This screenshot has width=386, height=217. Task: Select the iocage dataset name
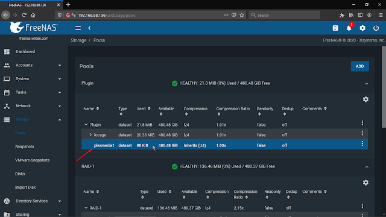click(x=100, y=135)
